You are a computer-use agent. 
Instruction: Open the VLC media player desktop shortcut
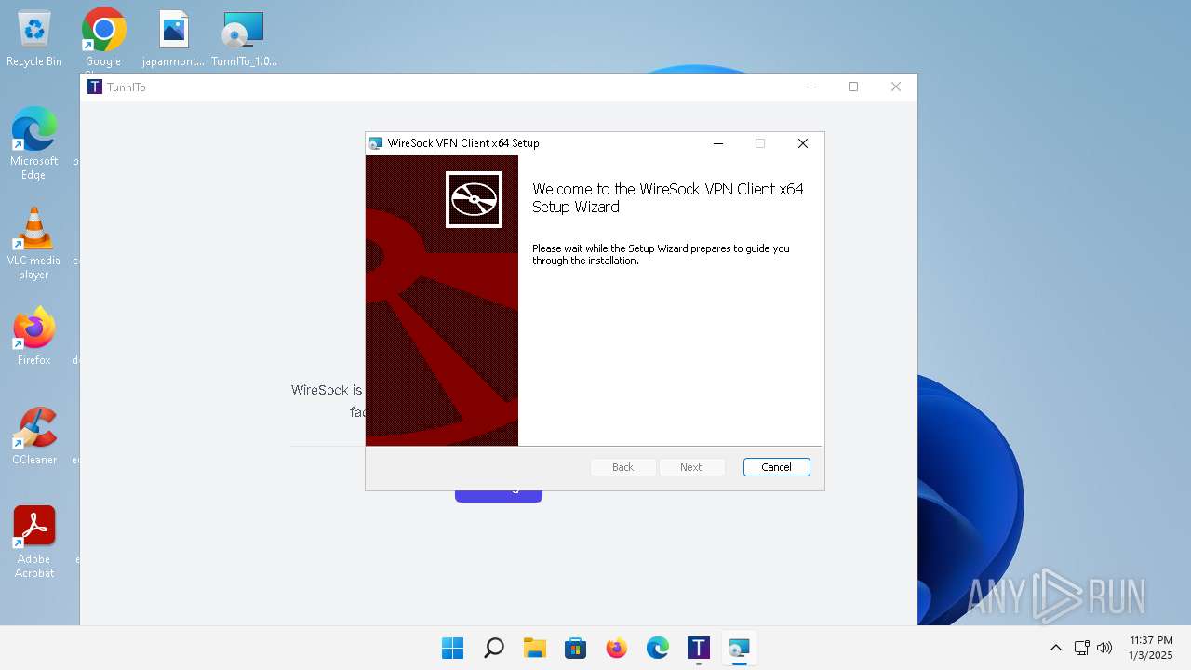(34, 243)
